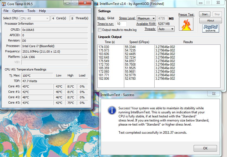Click the Freeze Test label

[x=186, y=15]
